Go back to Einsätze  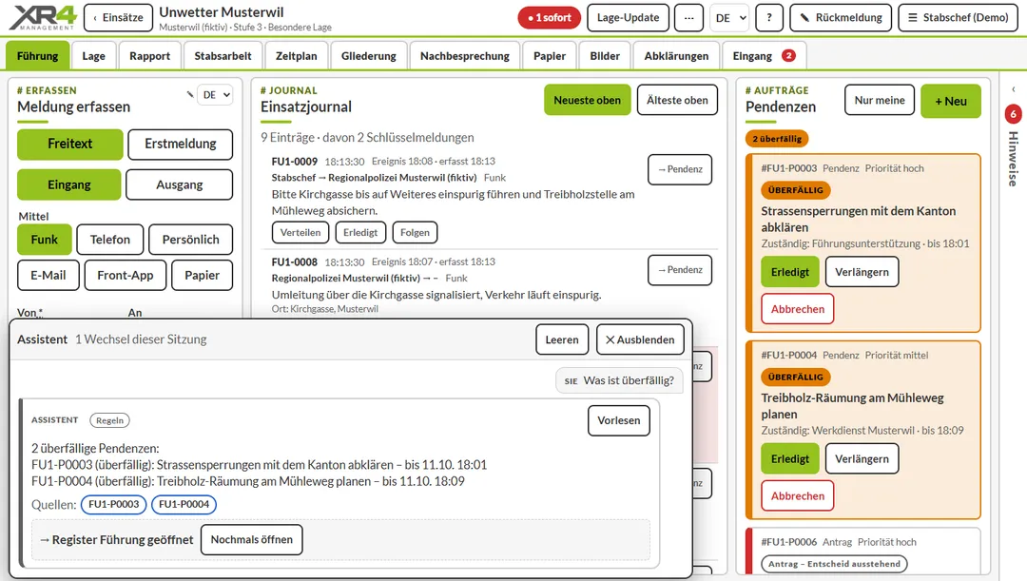(119, 18)
